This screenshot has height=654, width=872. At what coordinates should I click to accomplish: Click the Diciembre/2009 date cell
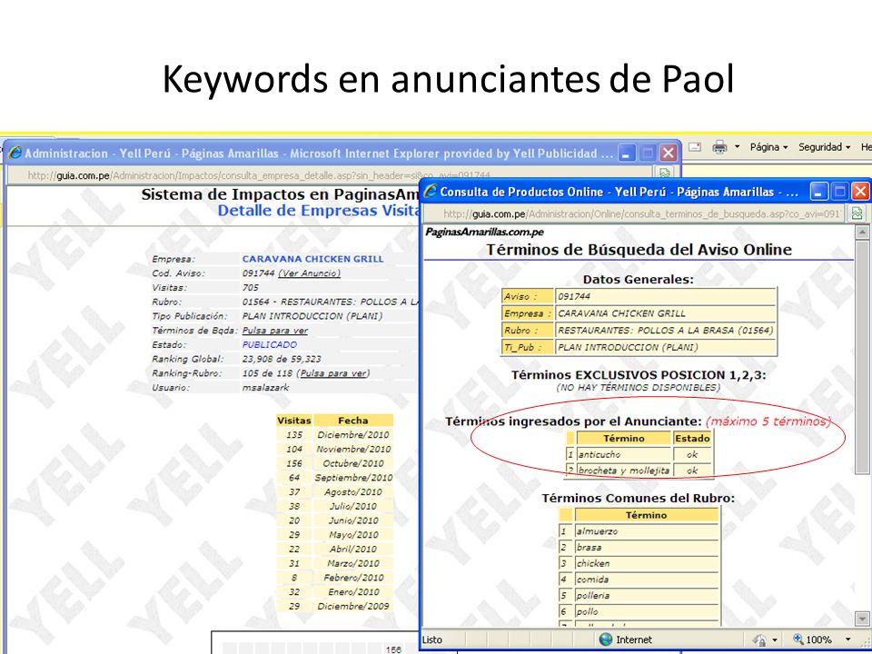[353, 606]
